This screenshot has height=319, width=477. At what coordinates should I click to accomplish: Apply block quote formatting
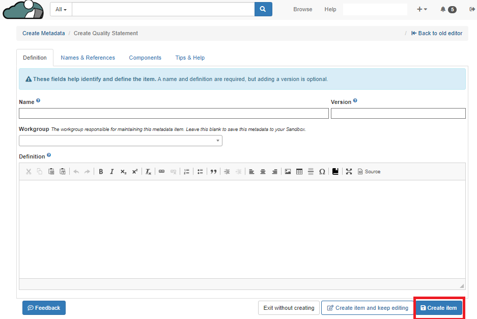[x=213, y=172]
